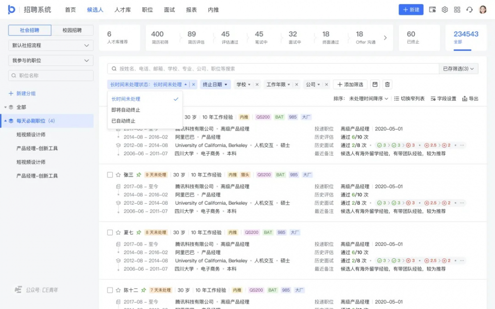Open settings gear icon in header

(x=445, y=10)
